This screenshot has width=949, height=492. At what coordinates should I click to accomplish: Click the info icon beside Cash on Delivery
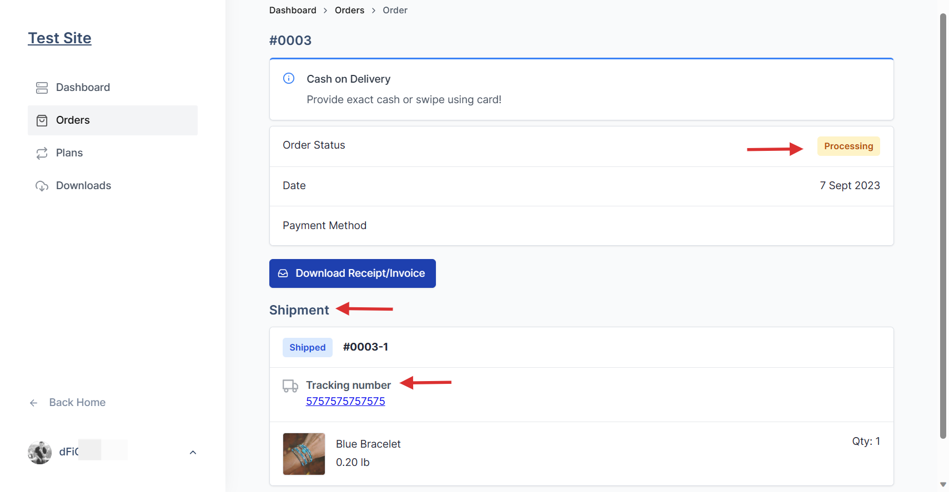[x=289, y=78]
